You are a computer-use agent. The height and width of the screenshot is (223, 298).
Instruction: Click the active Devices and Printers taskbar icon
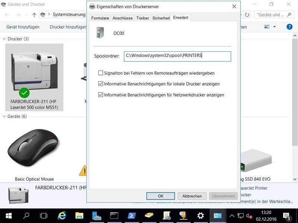[218, 216]
